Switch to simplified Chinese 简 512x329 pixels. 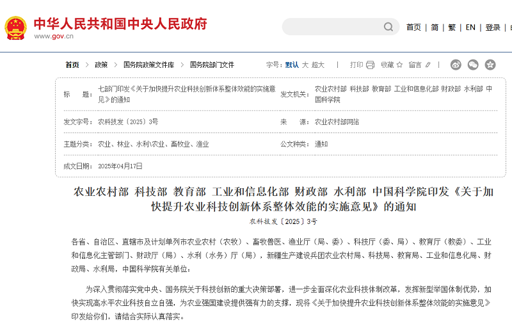pos(435,28)
